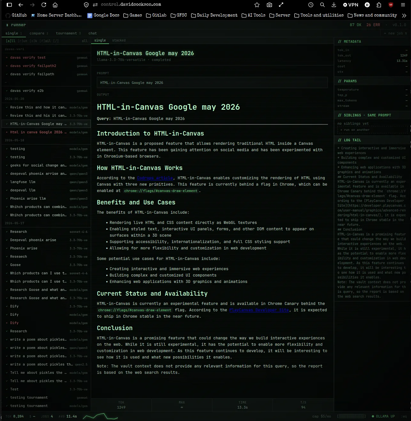The width and height of the screenshot is (411, 421).
Task: Select the single mode tab numbered 1
Action: [x=13, y=33]
